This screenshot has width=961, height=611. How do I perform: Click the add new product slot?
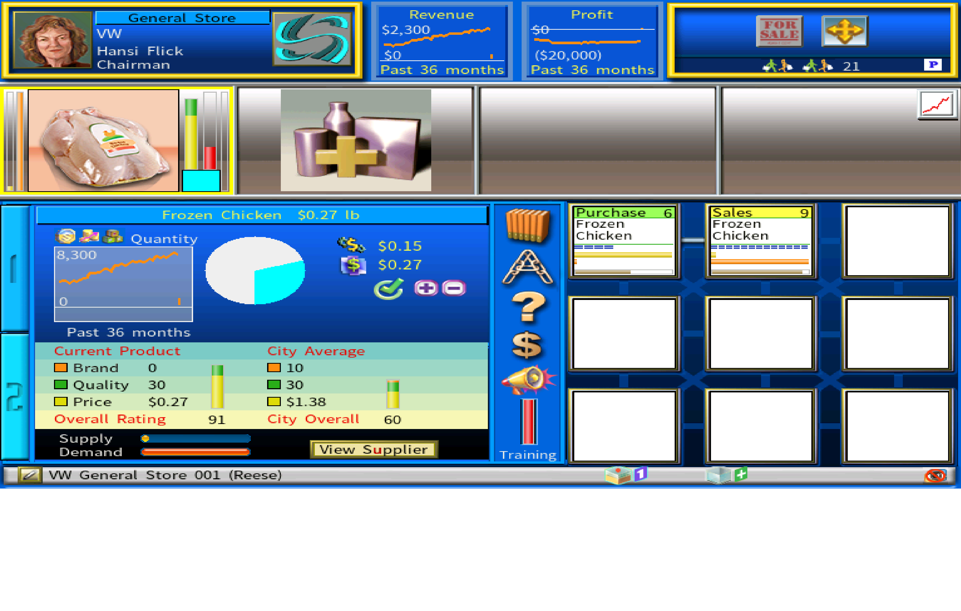click(x=356, y=140)
